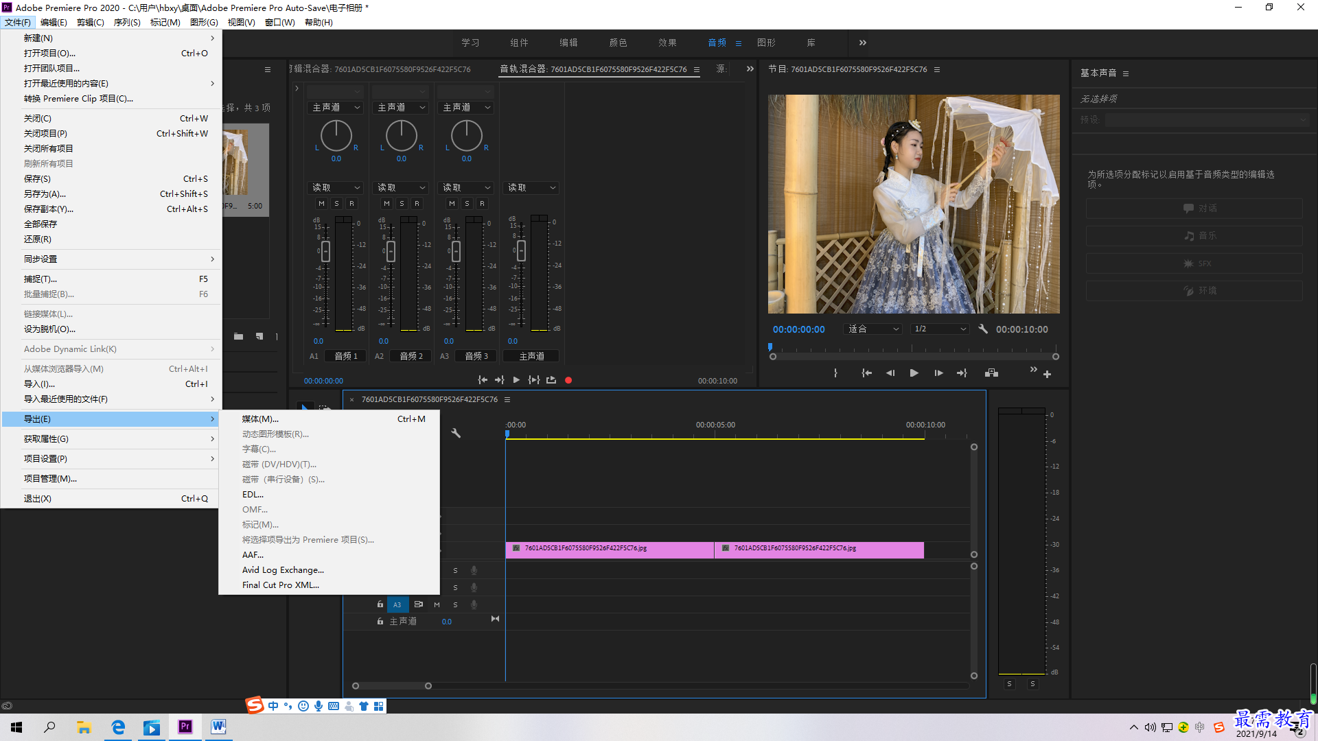Go to In point in the program monitor
Screen dimensions: 1318x741
(x=866, y=373)
